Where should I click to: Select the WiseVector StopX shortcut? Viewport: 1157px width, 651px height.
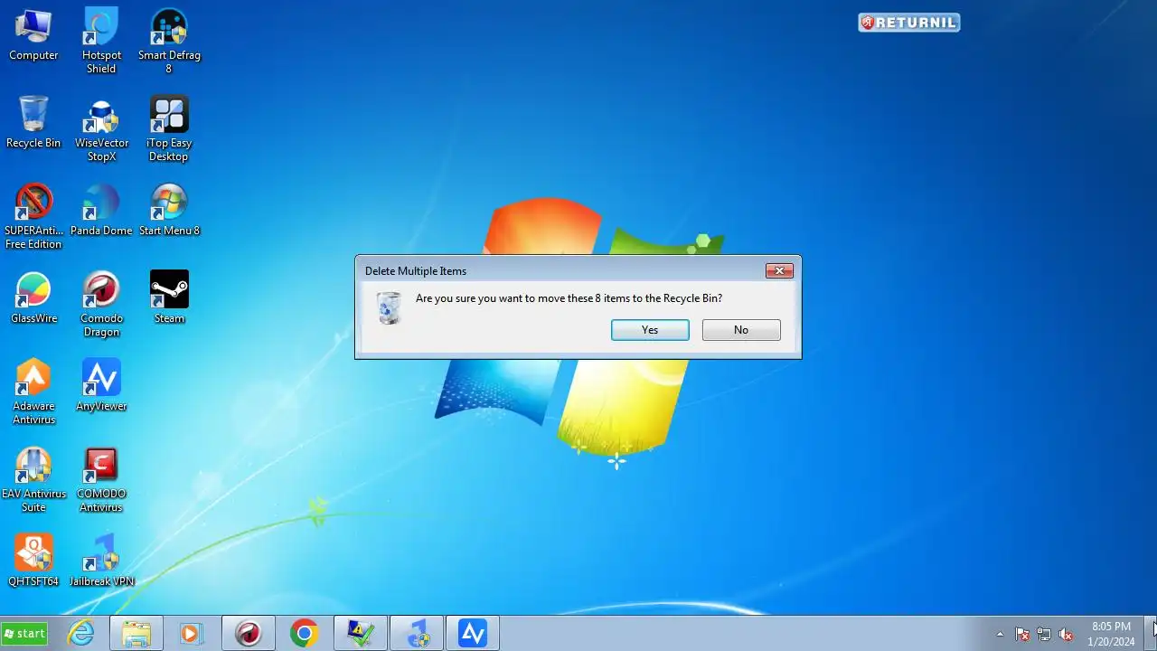[101, 129]
